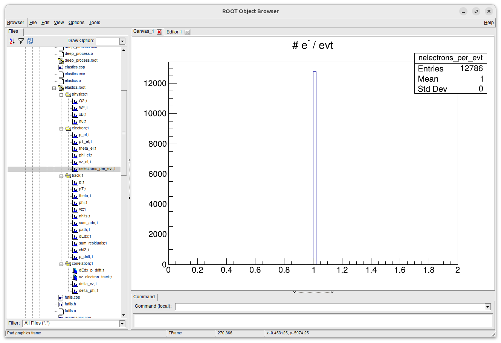Select p_drift;1 in the tree

[86, 257]
